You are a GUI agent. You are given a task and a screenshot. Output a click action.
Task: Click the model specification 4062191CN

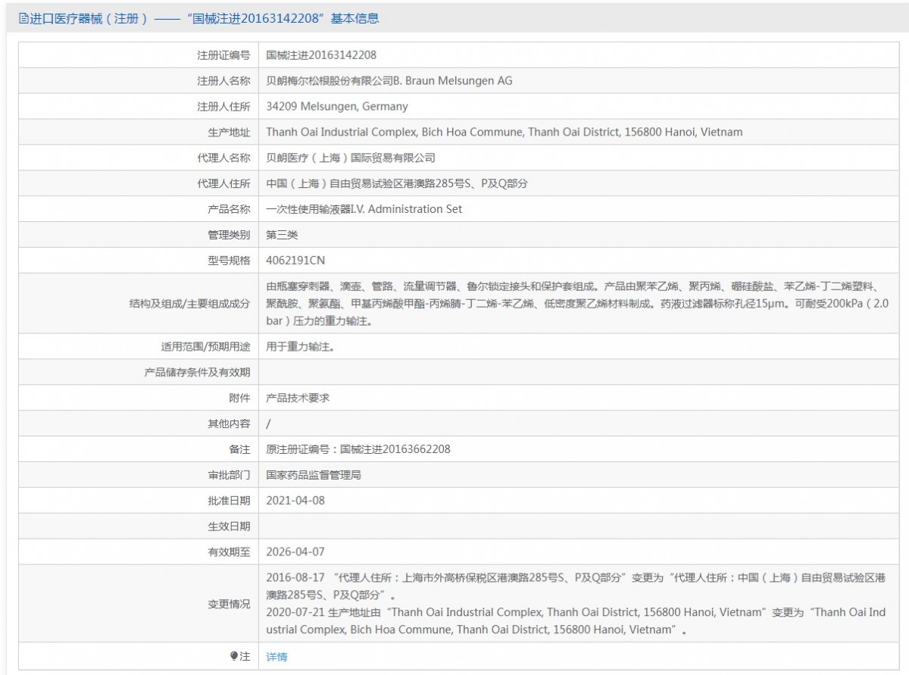tap(295, 261)
